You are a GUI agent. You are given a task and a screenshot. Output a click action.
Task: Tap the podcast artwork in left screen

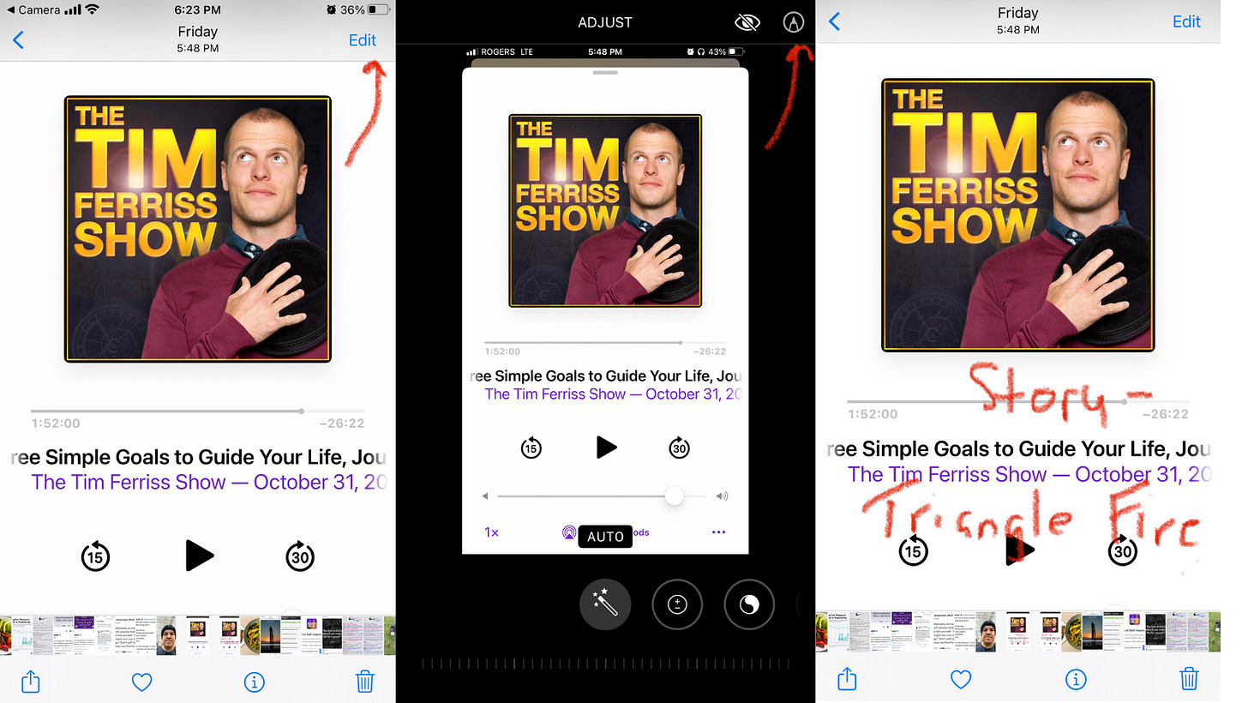pyautogui.click(x=198, y=228)
